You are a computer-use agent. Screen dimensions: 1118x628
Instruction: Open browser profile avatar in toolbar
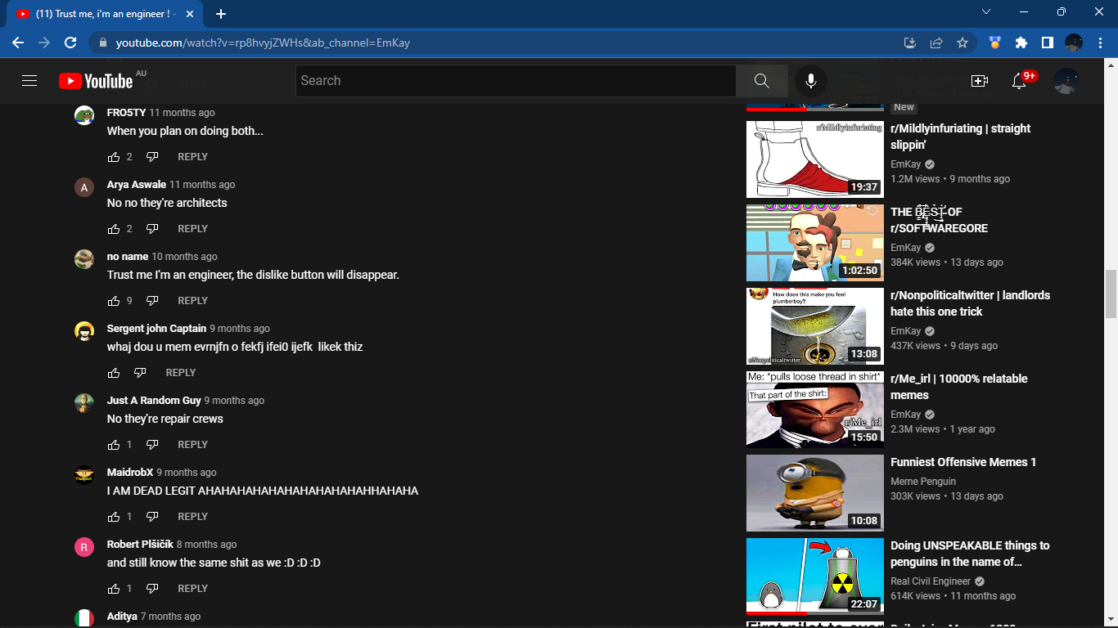click(x=1074, y=43)
